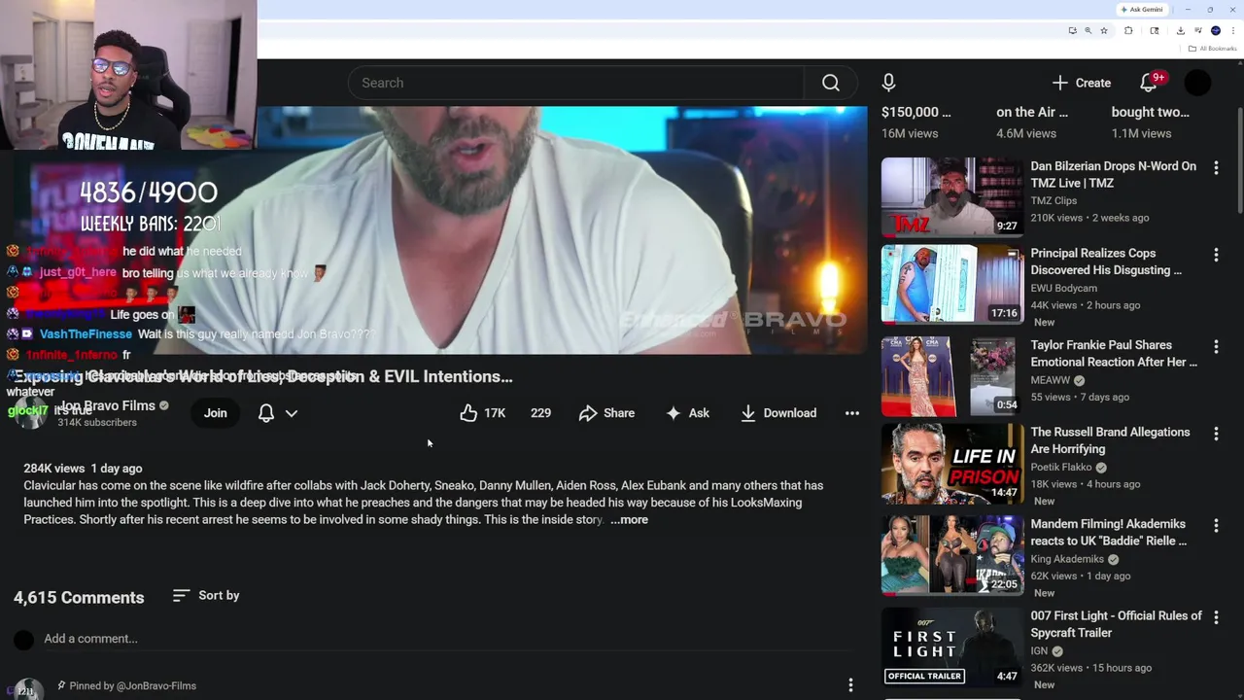This screenshot has width=1244, height=700.
Task: Visit Poetik Flakko channel name
Action: coord(1061,468)
